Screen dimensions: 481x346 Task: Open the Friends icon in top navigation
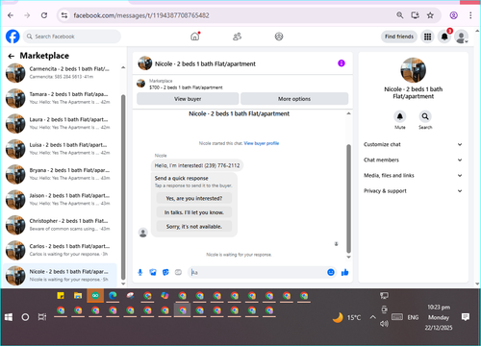[237, 37]
